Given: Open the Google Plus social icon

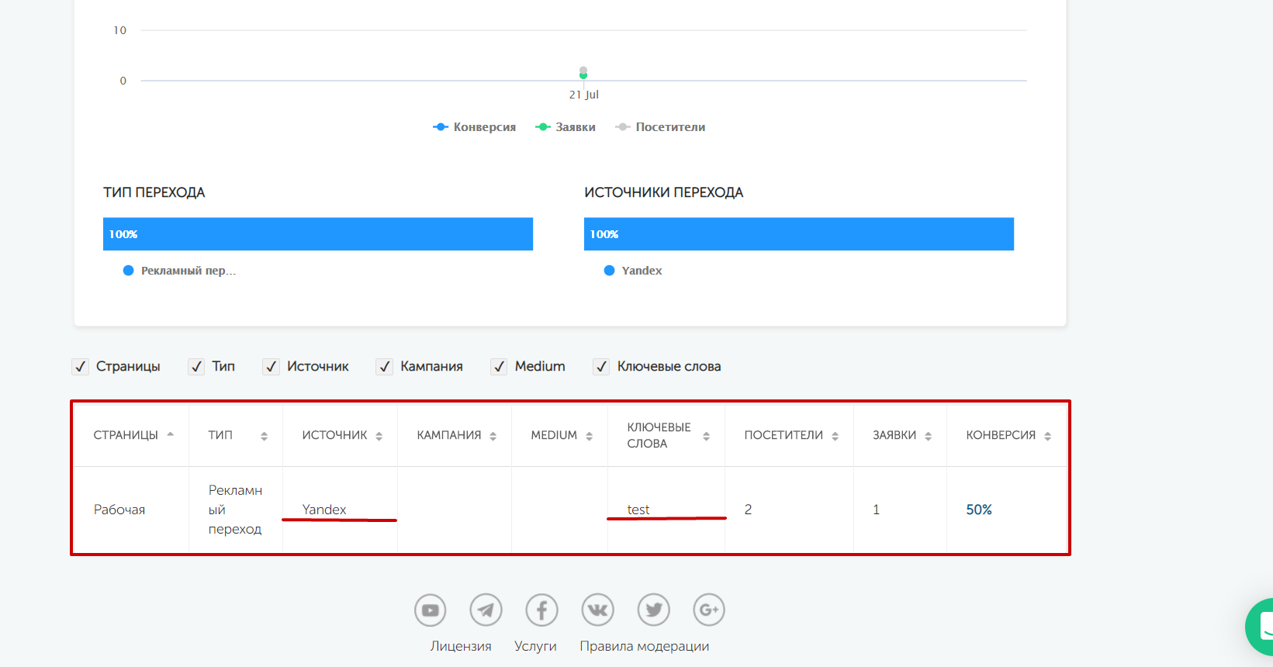Looking at the screenshot, I should 709,610.
